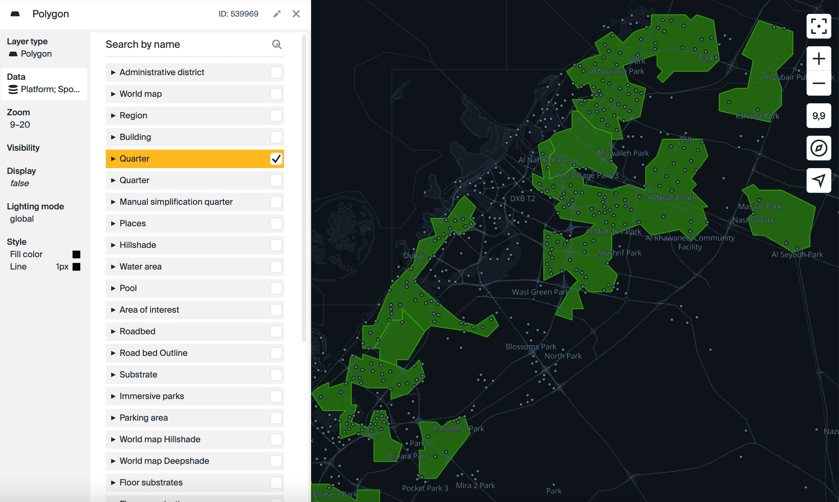This screenshot has width=839, height=502.
Task: Enable the Water area checkbox
Action: point(276,267)
